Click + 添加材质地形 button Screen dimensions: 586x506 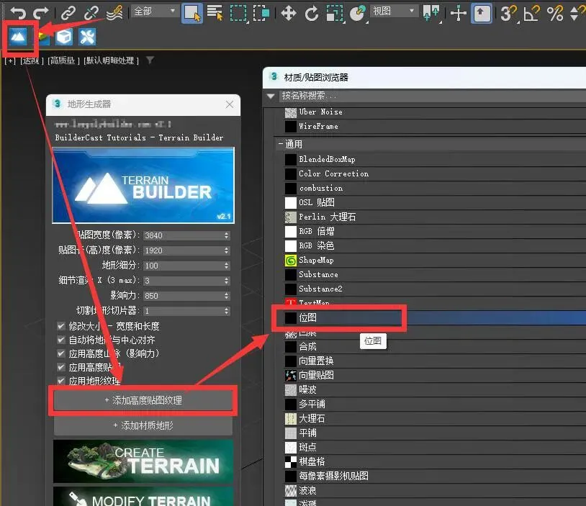coord(143,425)
